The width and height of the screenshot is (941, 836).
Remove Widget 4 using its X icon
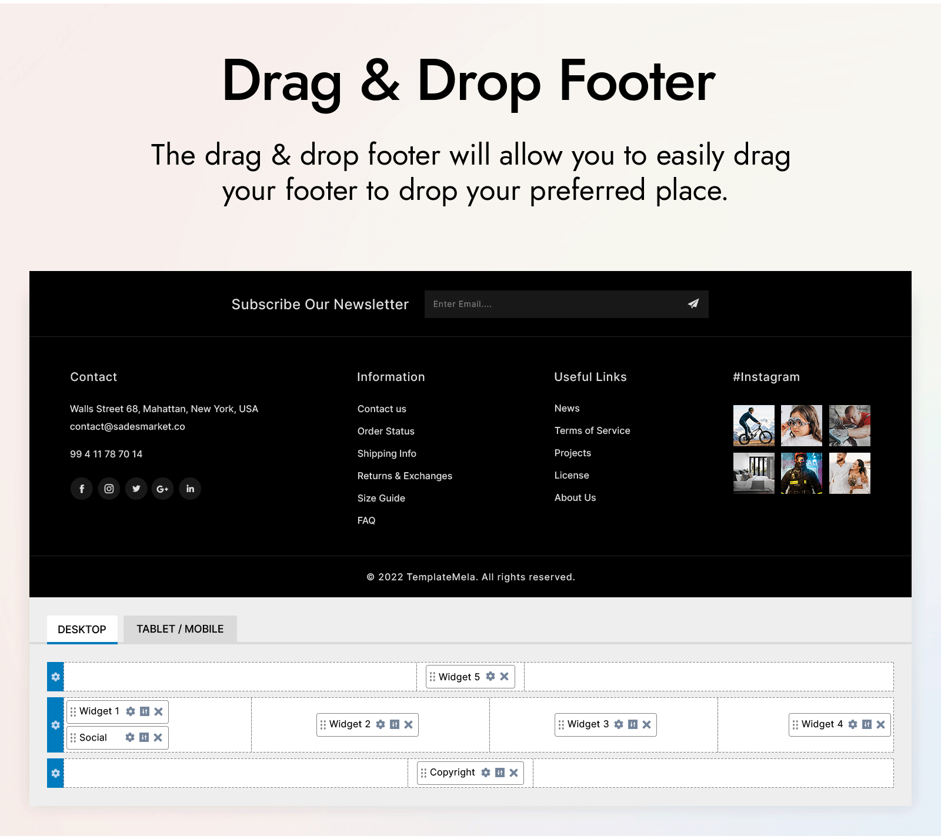click(880, 724)
